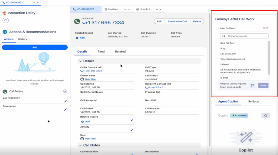Screen dimensions: 278x155
Task: Open the VC-00000027 subtab
Action: coord(86,9)
